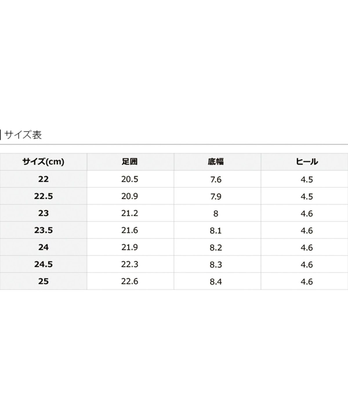Click the 8.4 底幅 value cell
This screenshot has width=348, height=418.
point(216,282)
